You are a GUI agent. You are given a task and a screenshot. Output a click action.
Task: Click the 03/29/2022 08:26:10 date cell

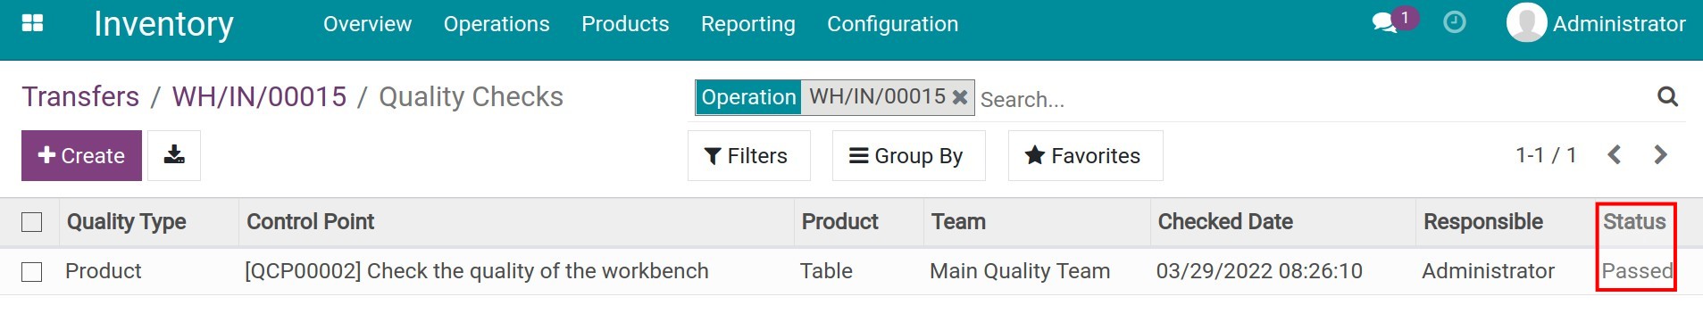[x=1259, y=271]
